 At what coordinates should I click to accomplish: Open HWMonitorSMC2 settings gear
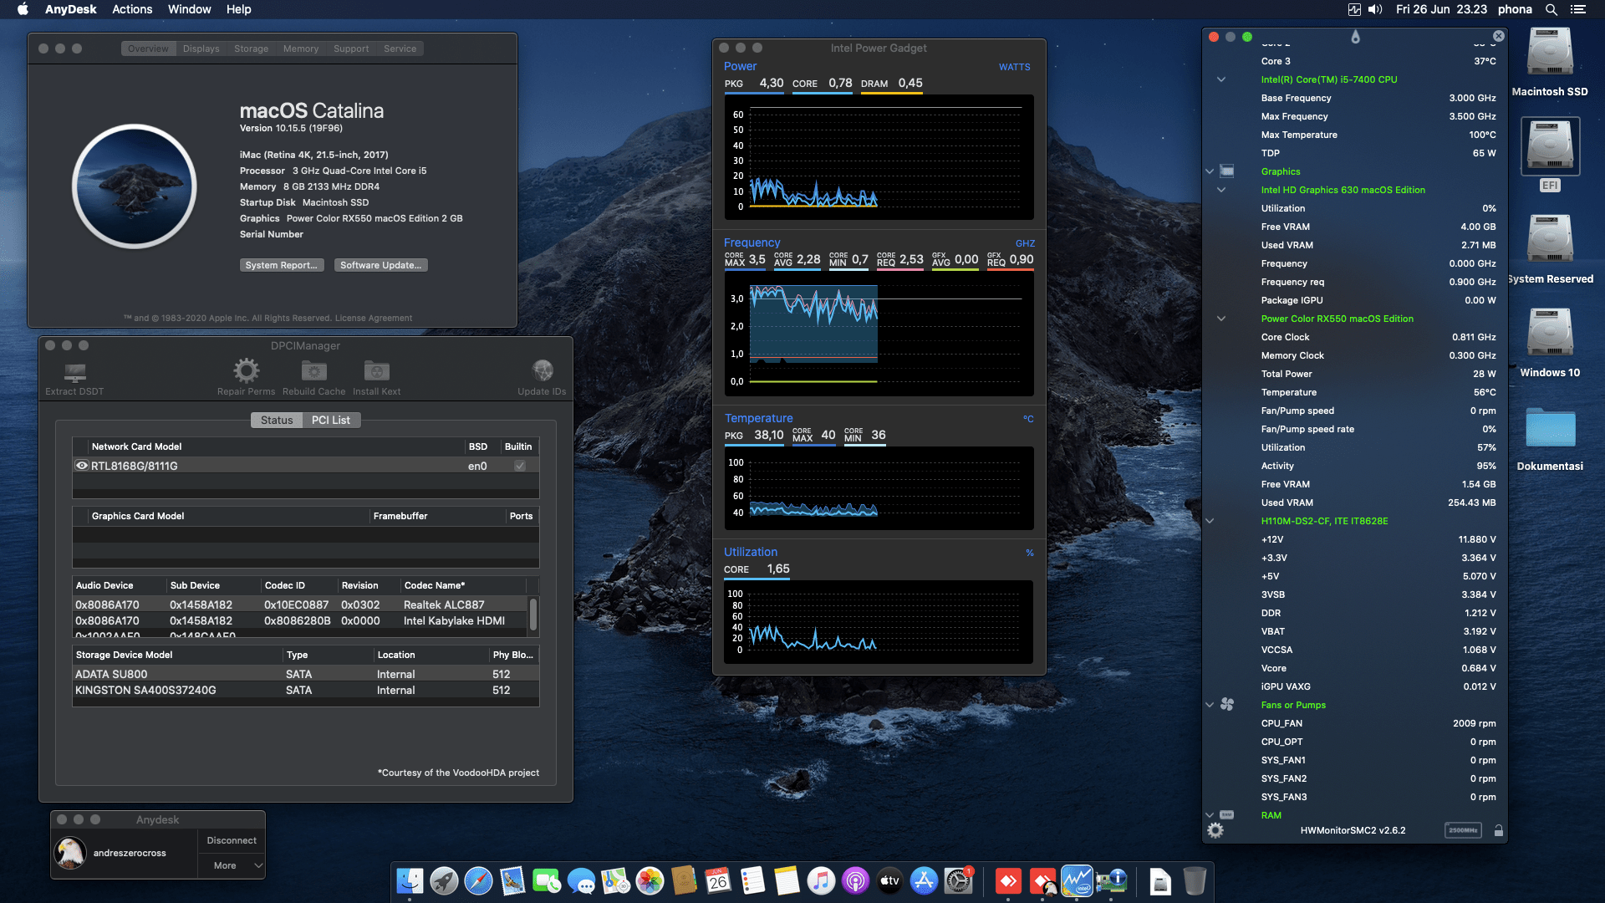tap(1215, 830)
